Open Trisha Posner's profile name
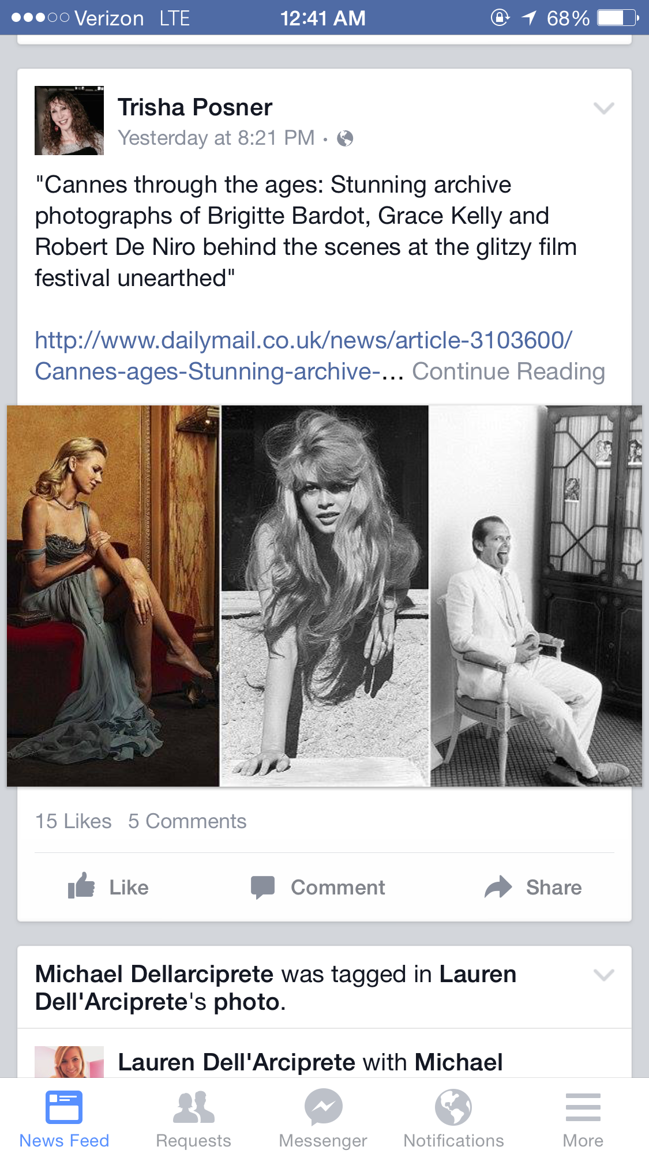 tap(195, 107)
